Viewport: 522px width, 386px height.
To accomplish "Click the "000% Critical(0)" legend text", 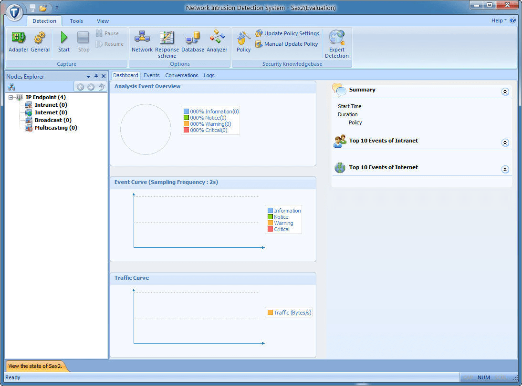I will [209, 130].
